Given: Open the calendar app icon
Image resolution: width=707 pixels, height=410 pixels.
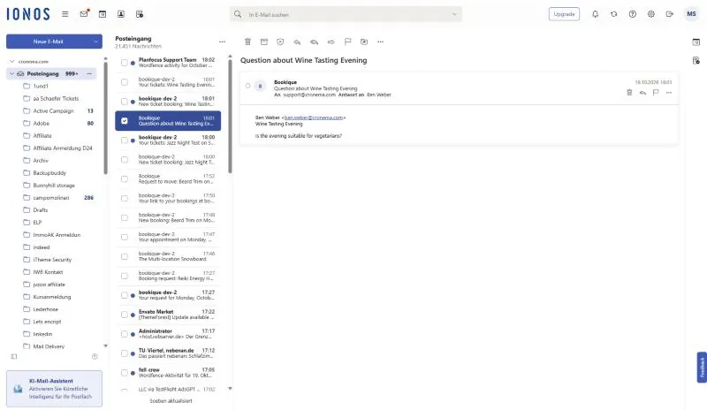Looking at the screenshot, I should coord(103,14).
